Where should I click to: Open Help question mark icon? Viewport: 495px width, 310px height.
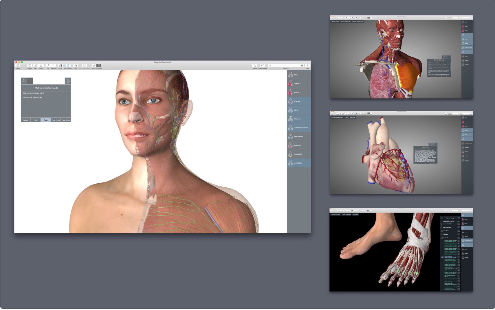[307, 66]
